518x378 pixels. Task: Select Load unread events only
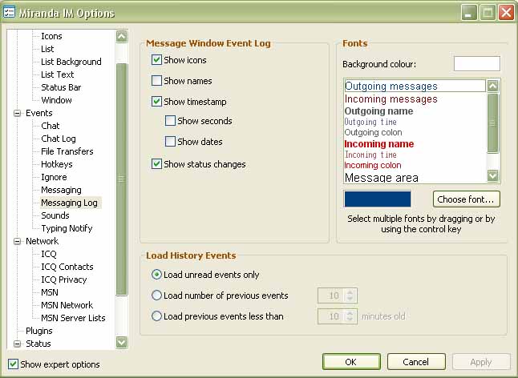pos(156,275)
